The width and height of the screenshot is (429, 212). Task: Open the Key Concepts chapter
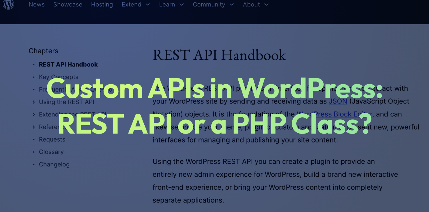(59, 77)
